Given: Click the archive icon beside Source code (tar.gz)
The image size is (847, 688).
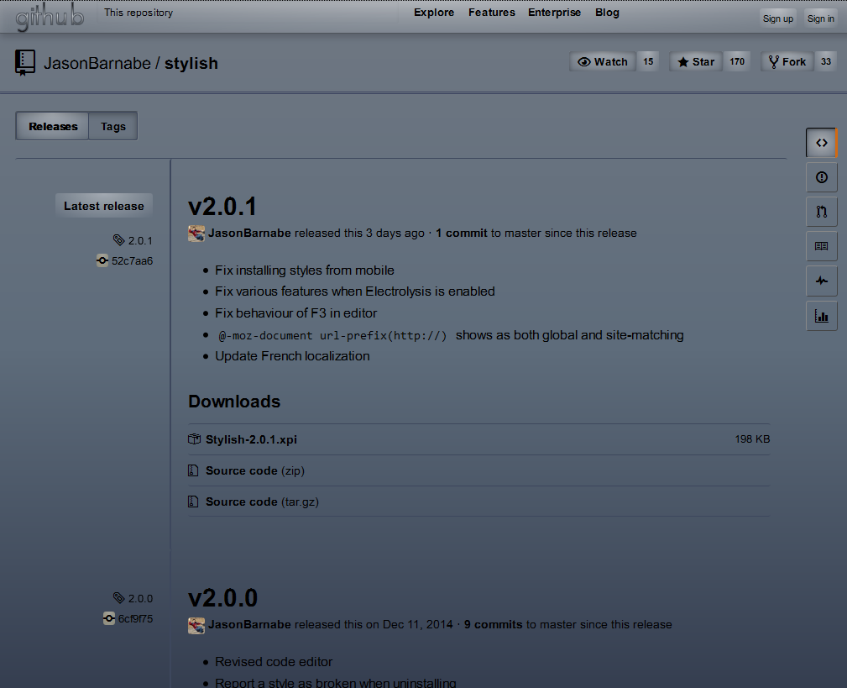Looking at the screenshot, I should pos(193,502).
